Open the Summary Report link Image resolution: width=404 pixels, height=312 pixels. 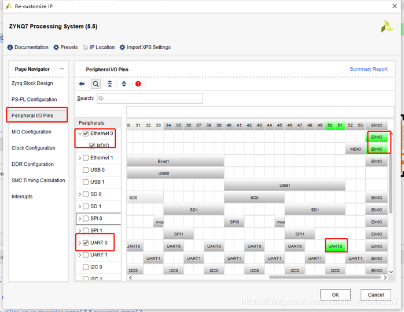369,69
